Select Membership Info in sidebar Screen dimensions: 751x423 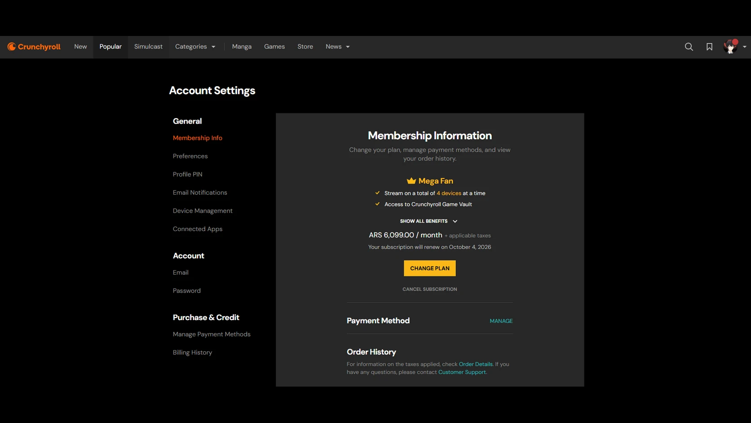click(198, 138)
